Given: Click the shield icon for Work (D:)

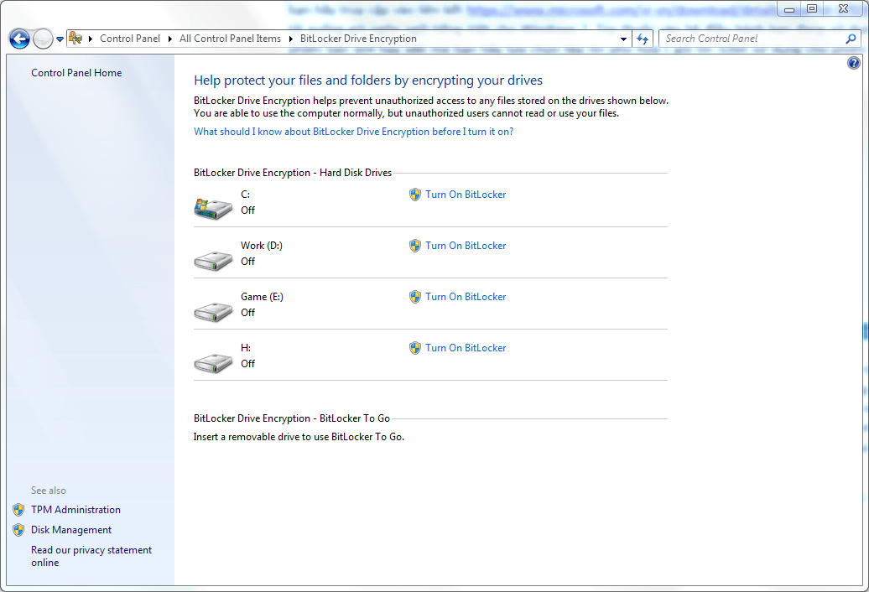Looking at the screenshot, I should [x=415, y=246].
